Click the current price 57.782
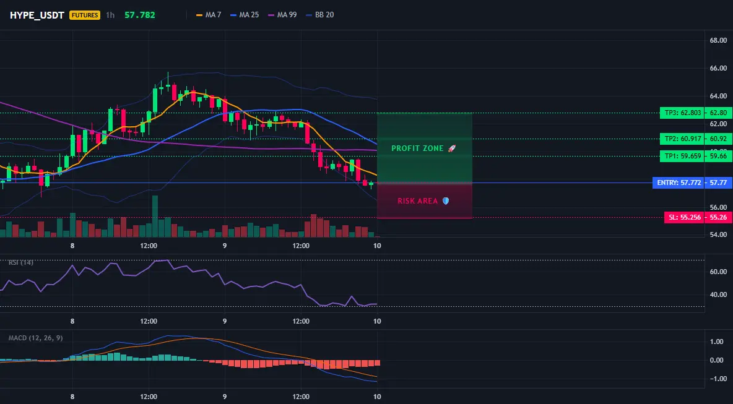This screenshot has width=733, height=404. pos(140,15)
